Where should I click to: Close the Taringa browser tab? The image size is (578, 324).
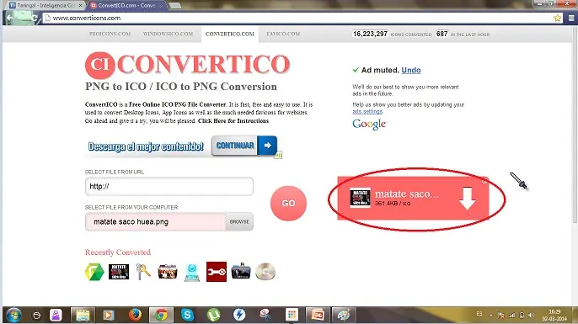point(80,6)
